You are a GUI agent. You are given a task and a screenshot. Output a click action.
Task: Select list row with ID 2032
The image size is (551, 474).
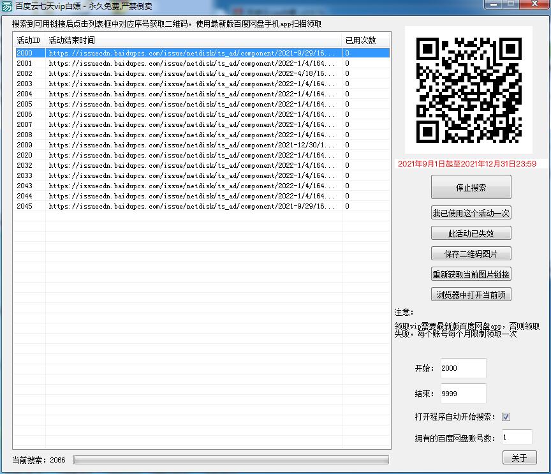[x=202, y=165]
